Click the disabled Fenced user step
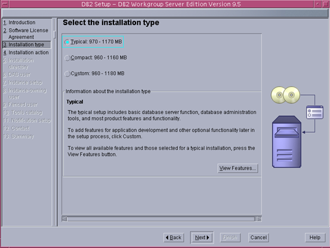Image resolution: width=330 pixels, height=248 pixels. click(x=20, y=105)
